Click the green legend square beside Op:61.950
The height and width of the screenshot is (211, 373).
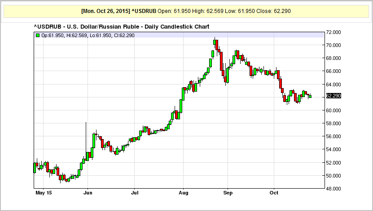coord(38,35)
